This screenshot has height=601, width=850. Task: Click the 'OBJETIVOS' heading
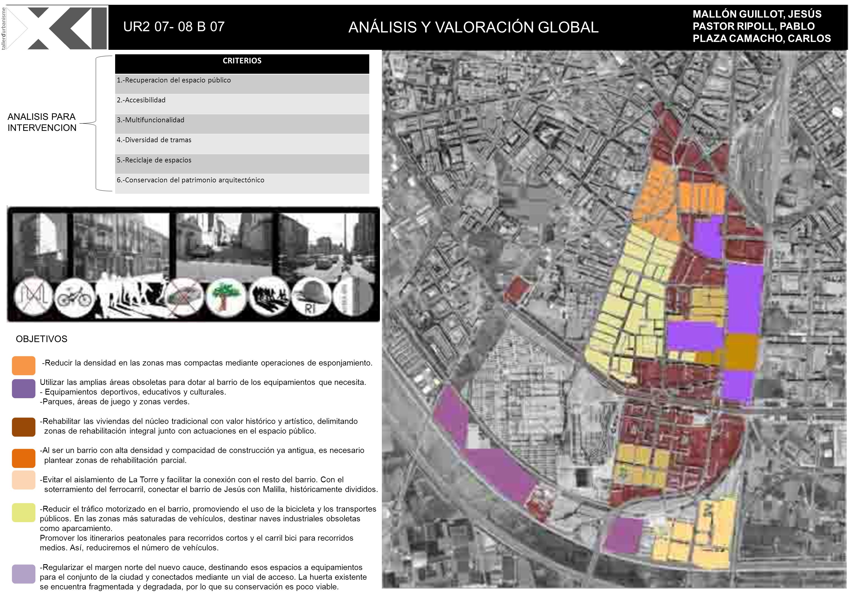point(42,339)
